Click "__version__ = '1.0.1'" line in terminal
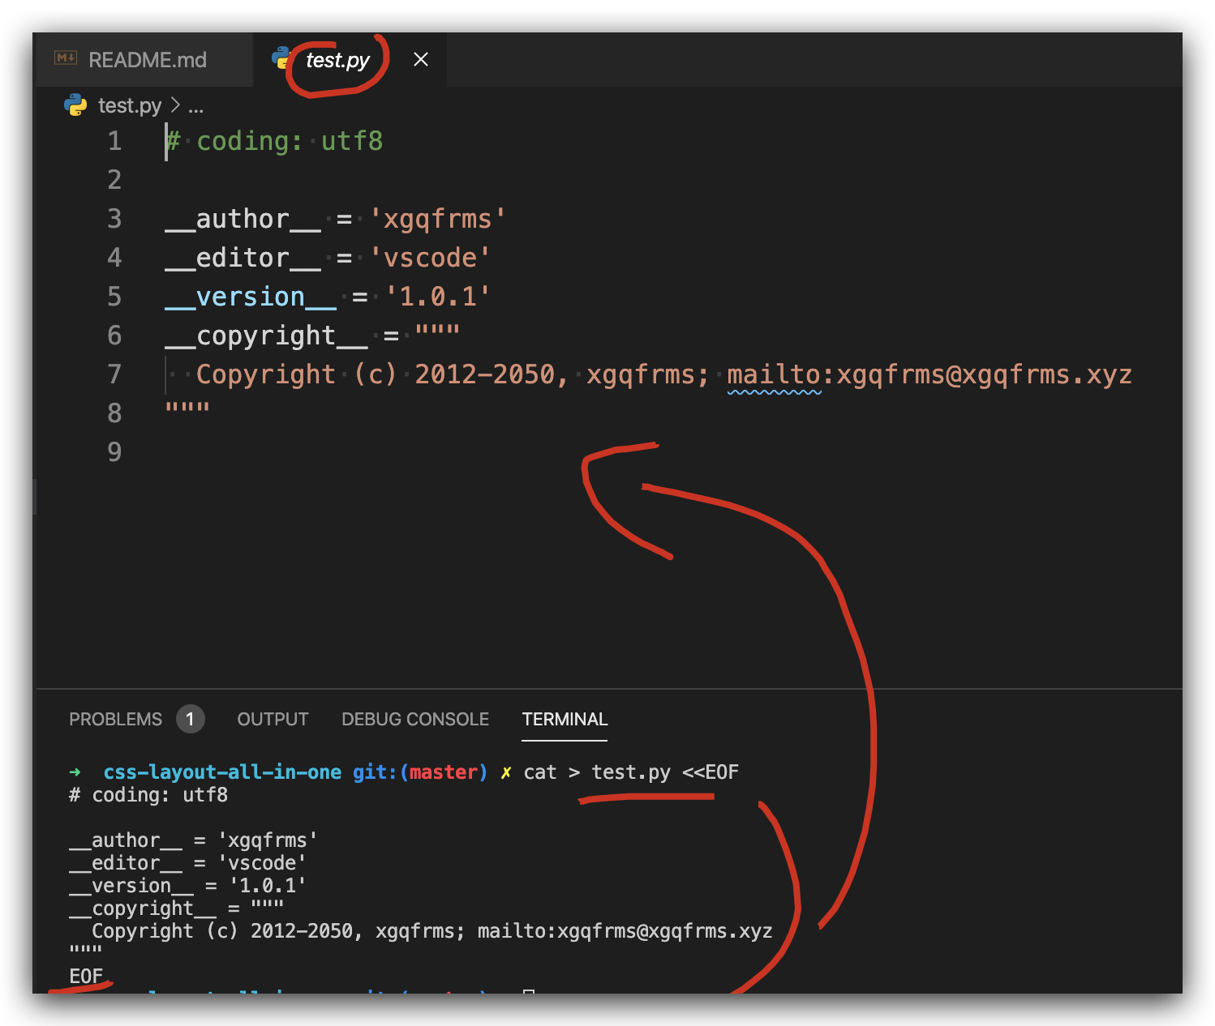1215x1026 pixels. point(187,886)
